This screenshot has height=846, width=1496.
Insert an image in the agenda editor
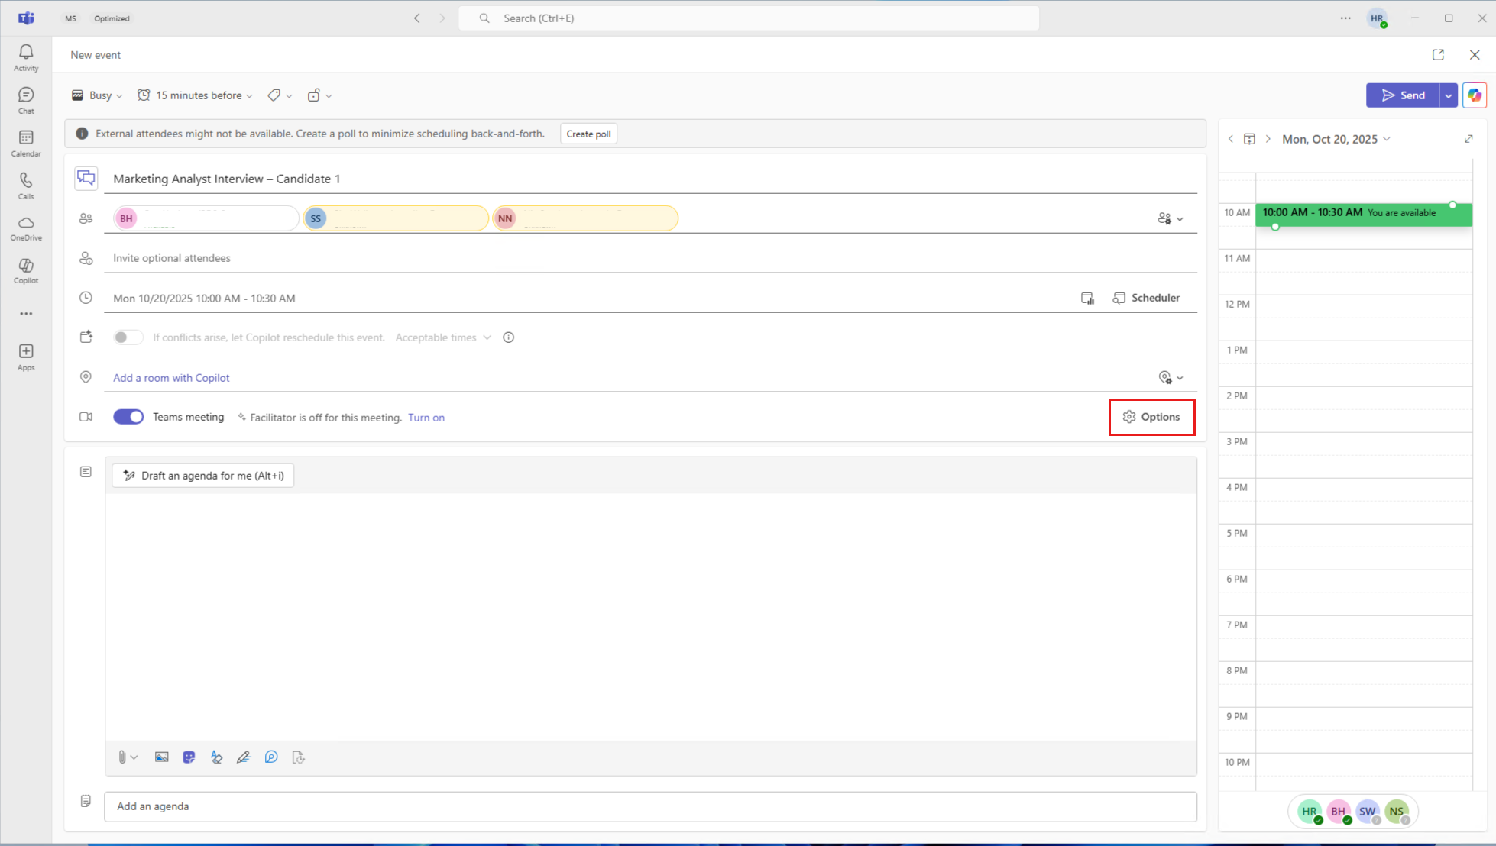(162, 757)
